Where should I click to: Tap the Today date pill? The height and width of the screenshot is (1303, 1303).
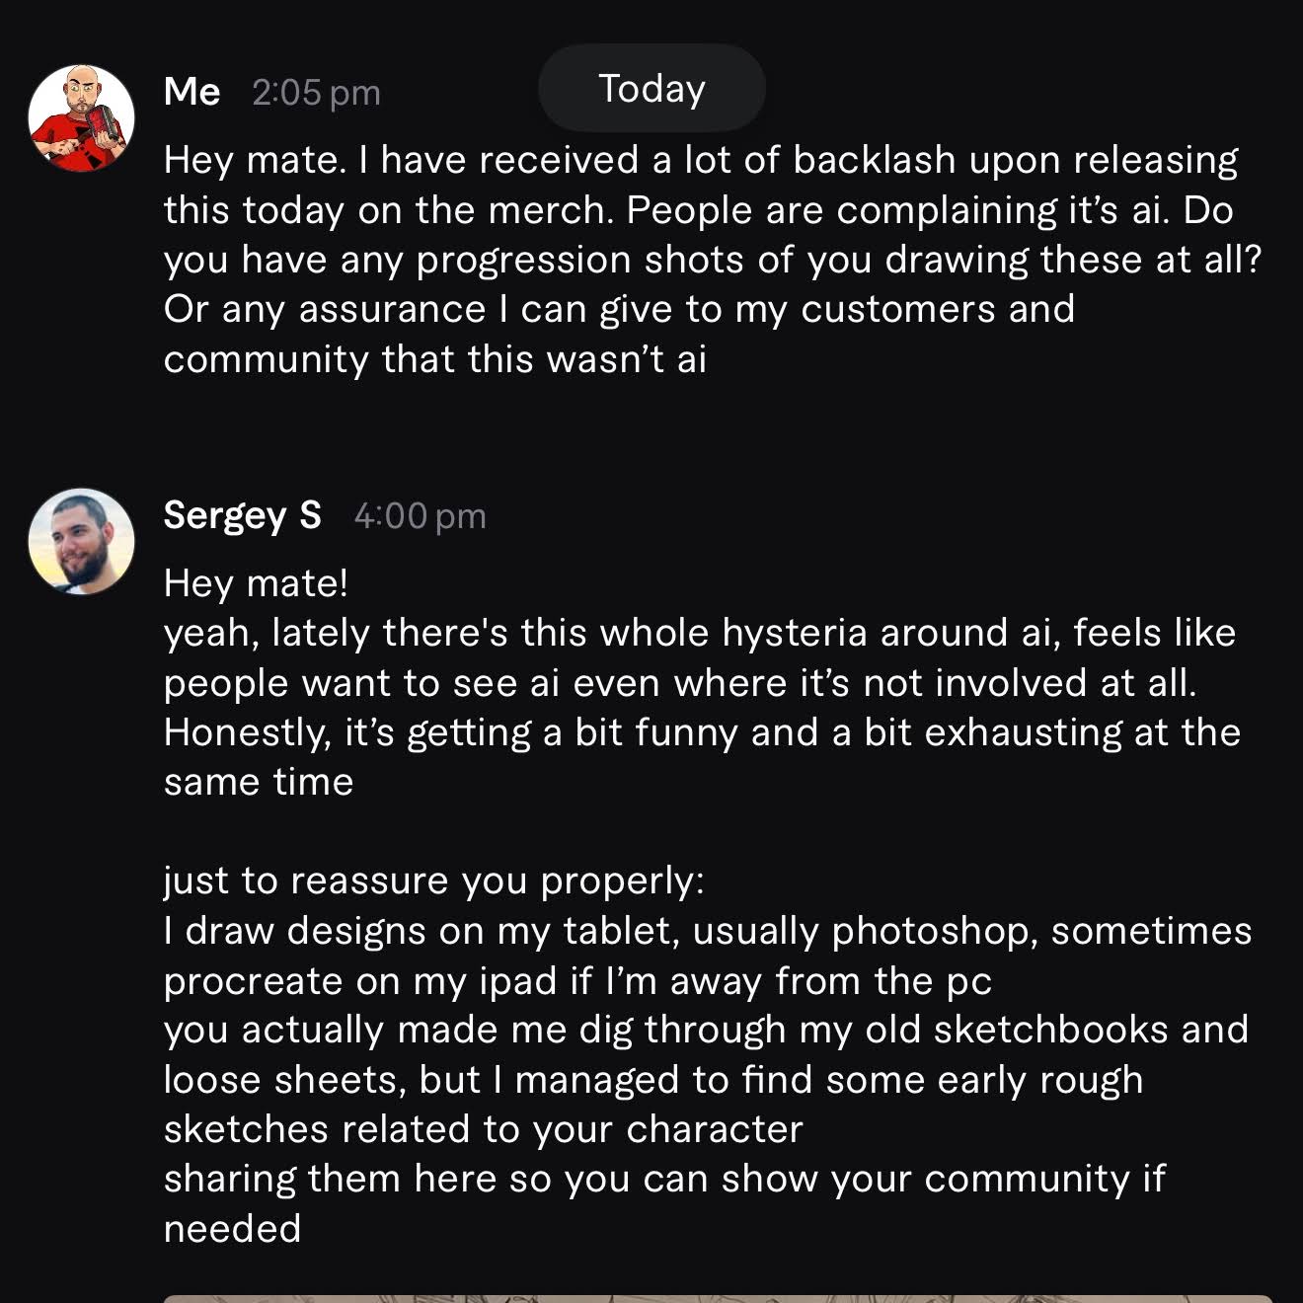tap(651, 89)
